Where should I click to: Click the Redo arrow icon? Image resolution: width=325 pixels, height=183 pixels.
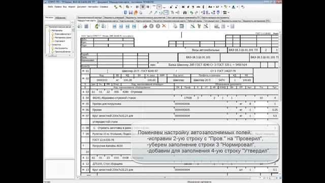coord(197,13)
